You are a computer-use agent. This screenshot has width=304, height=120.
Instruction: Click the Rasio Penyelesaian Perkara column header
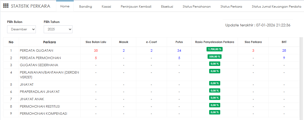[x=214, y=42]
